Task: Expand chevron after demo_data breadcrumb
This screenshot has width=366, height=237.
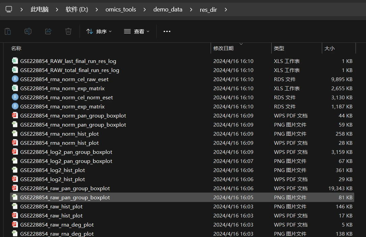Action: click(x=191, y=9)
